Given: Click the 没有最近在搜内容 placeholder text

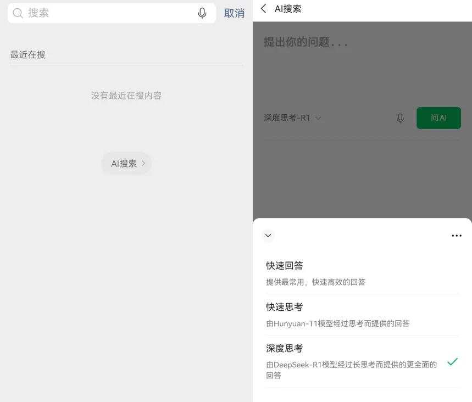Looking at the screenshot, I should pos(126,95).
